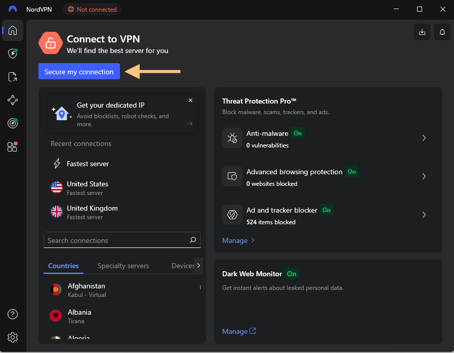454x353 pixels.
Task: Click the arrow to reveal more connection tabs
Action: [198, 265]
